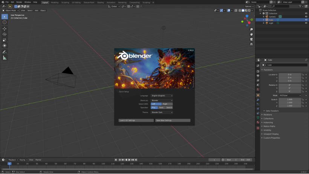This screenshot has height=174, width=309.
Task: Open the Theme dropdown
Action: coord(162,112)
